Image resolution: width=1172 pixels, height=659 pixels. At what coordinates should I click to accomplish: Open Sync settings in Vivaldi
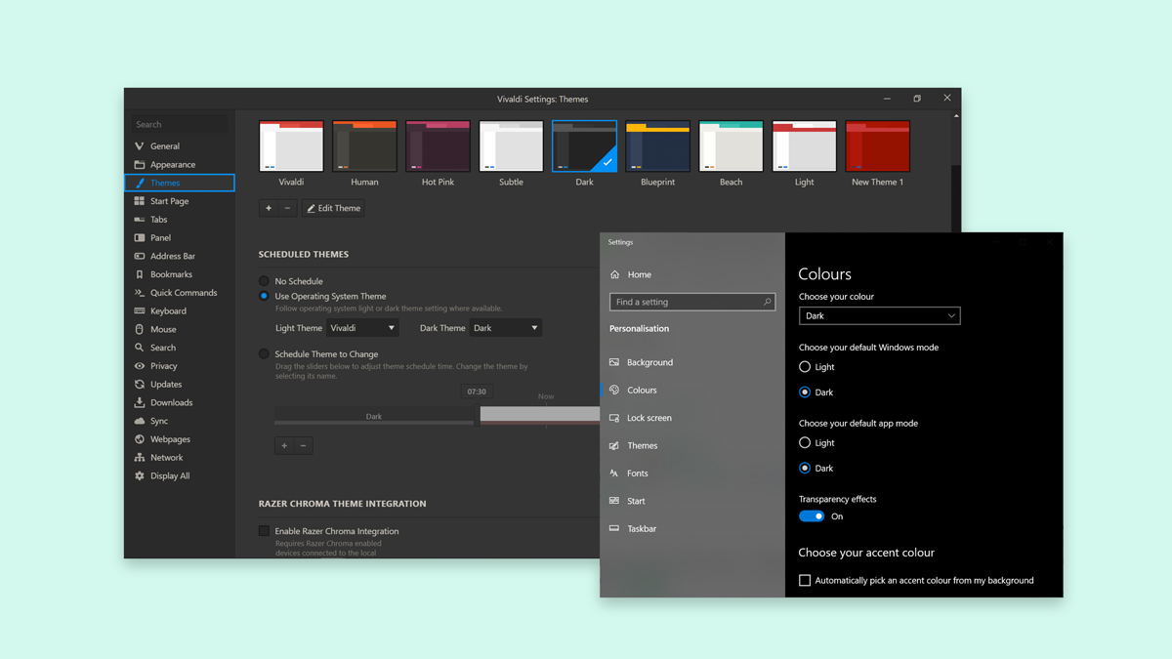coord(180,421)
